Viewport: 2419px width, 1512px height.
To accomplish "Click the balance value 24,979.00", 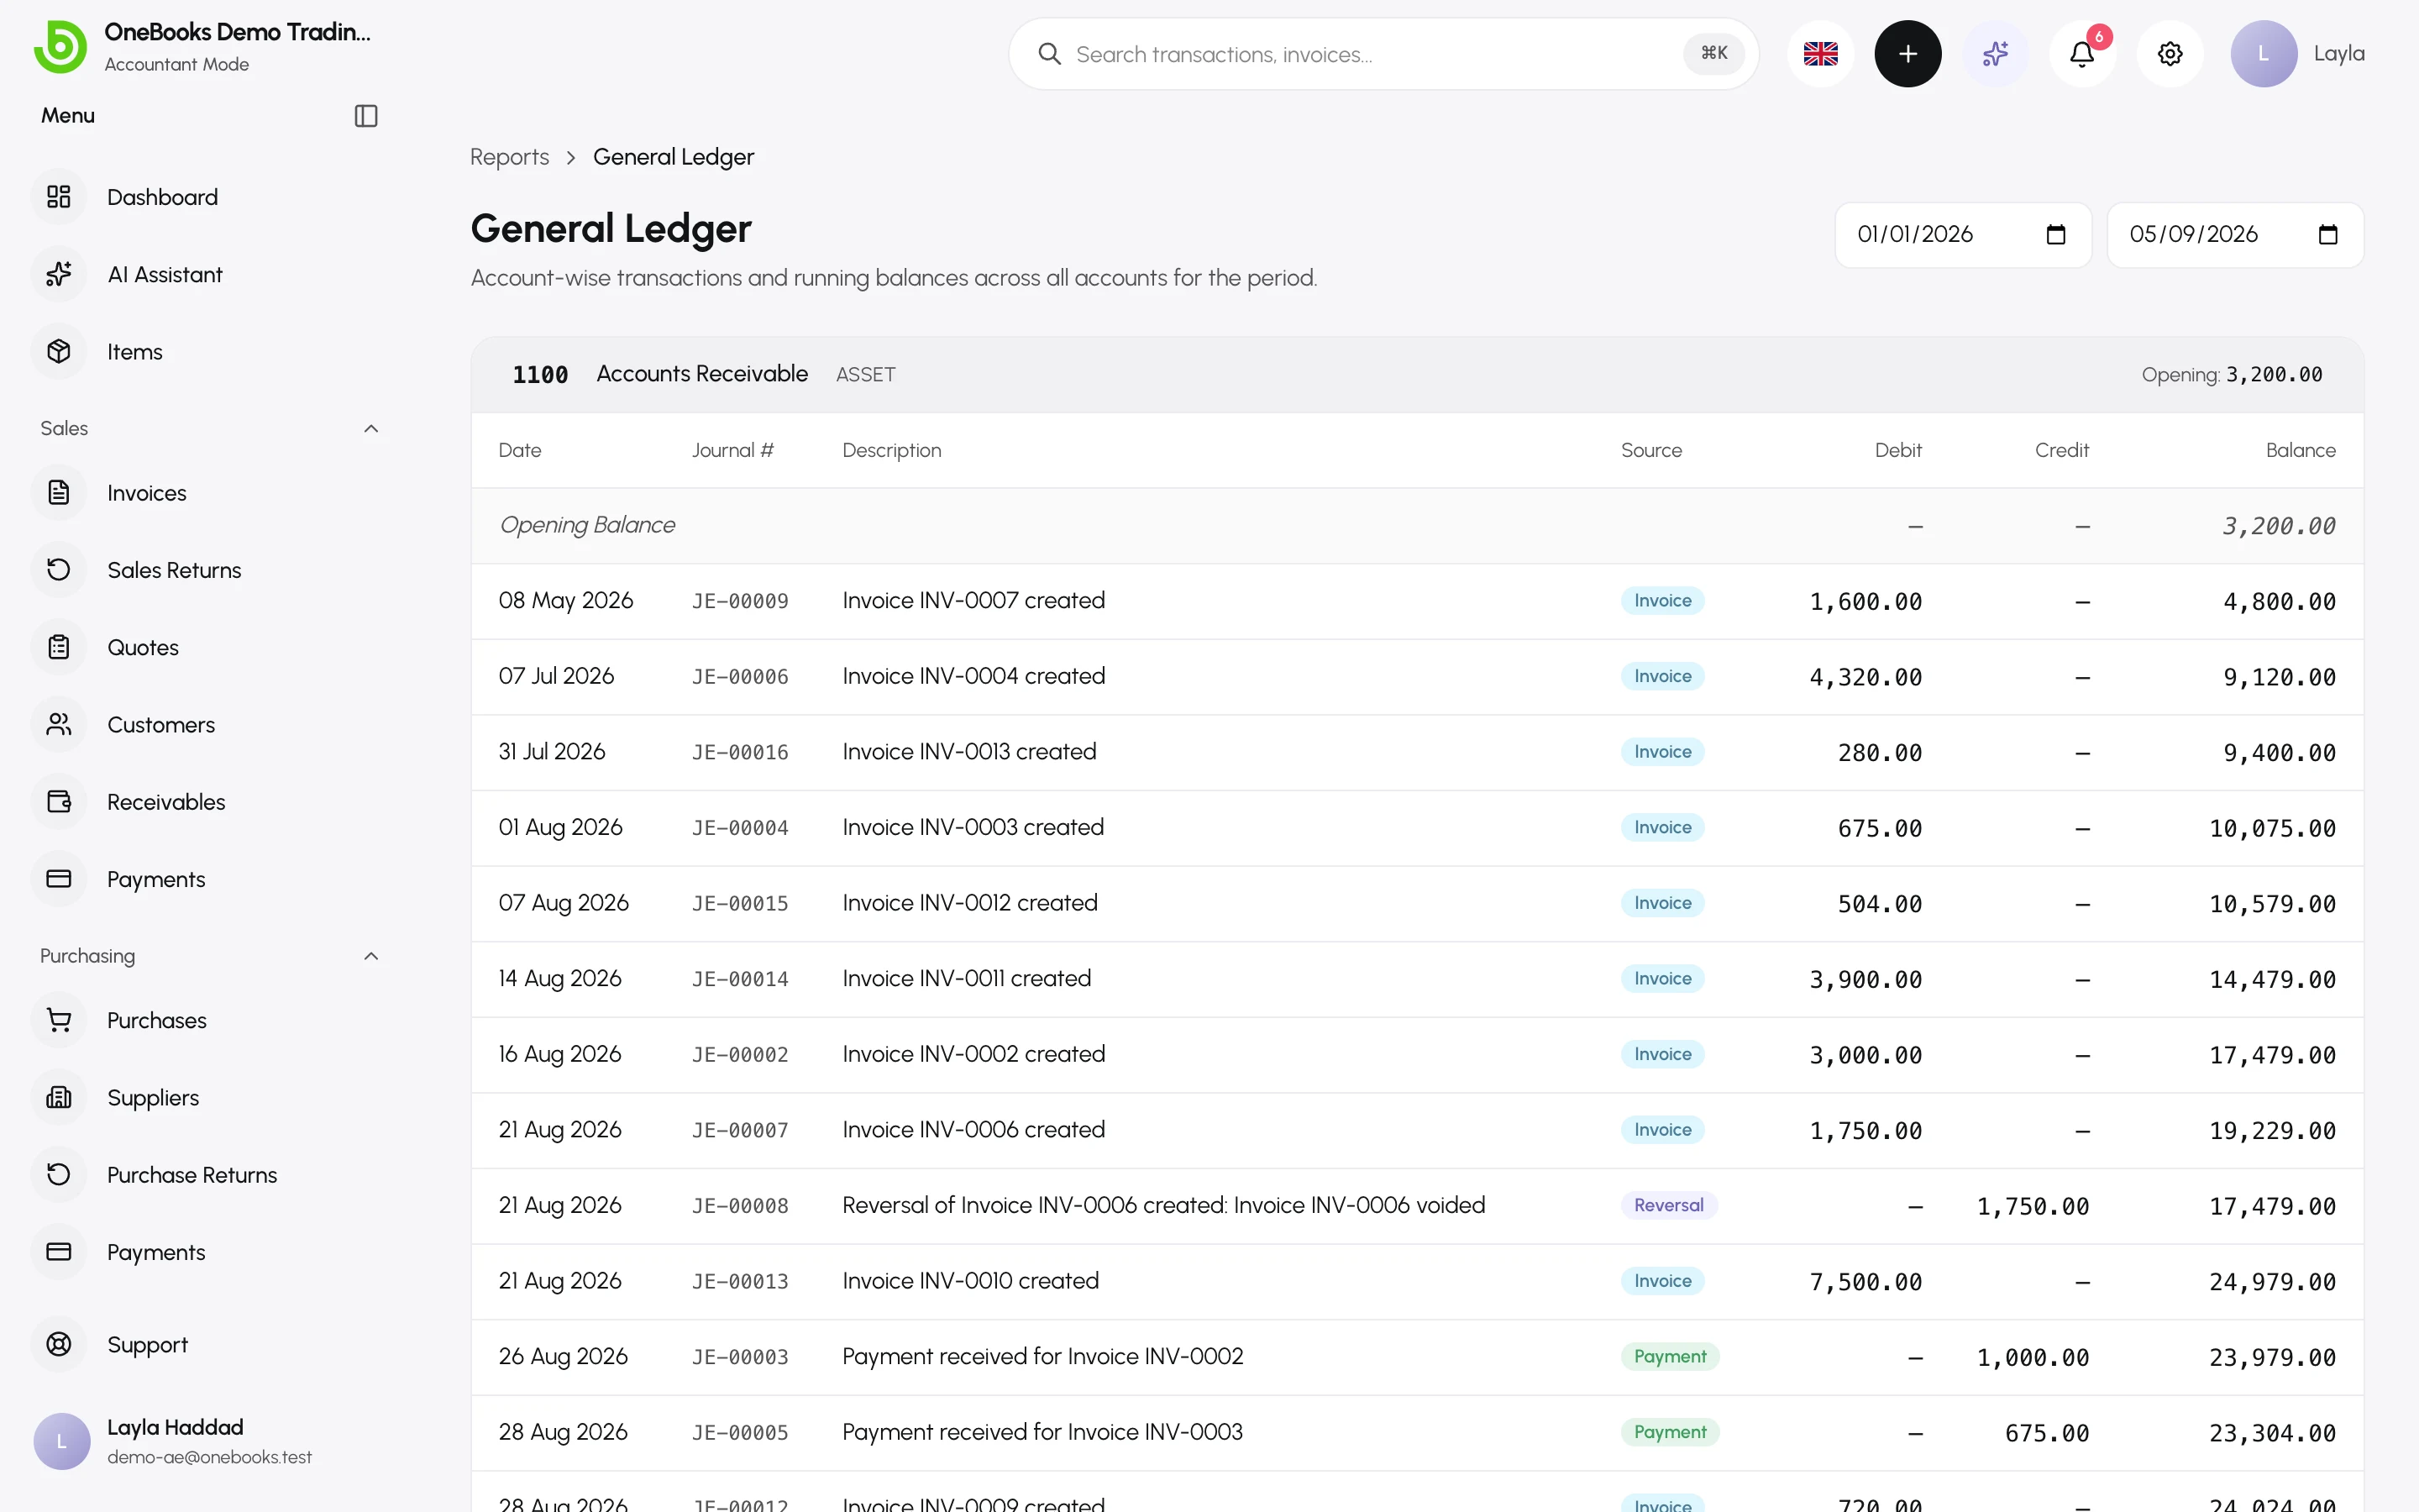I will 2272,1282.
